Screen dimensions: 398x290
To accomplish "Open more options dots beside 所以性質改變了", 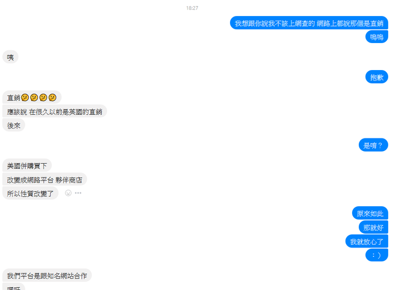I will click(x=78, y=193).
